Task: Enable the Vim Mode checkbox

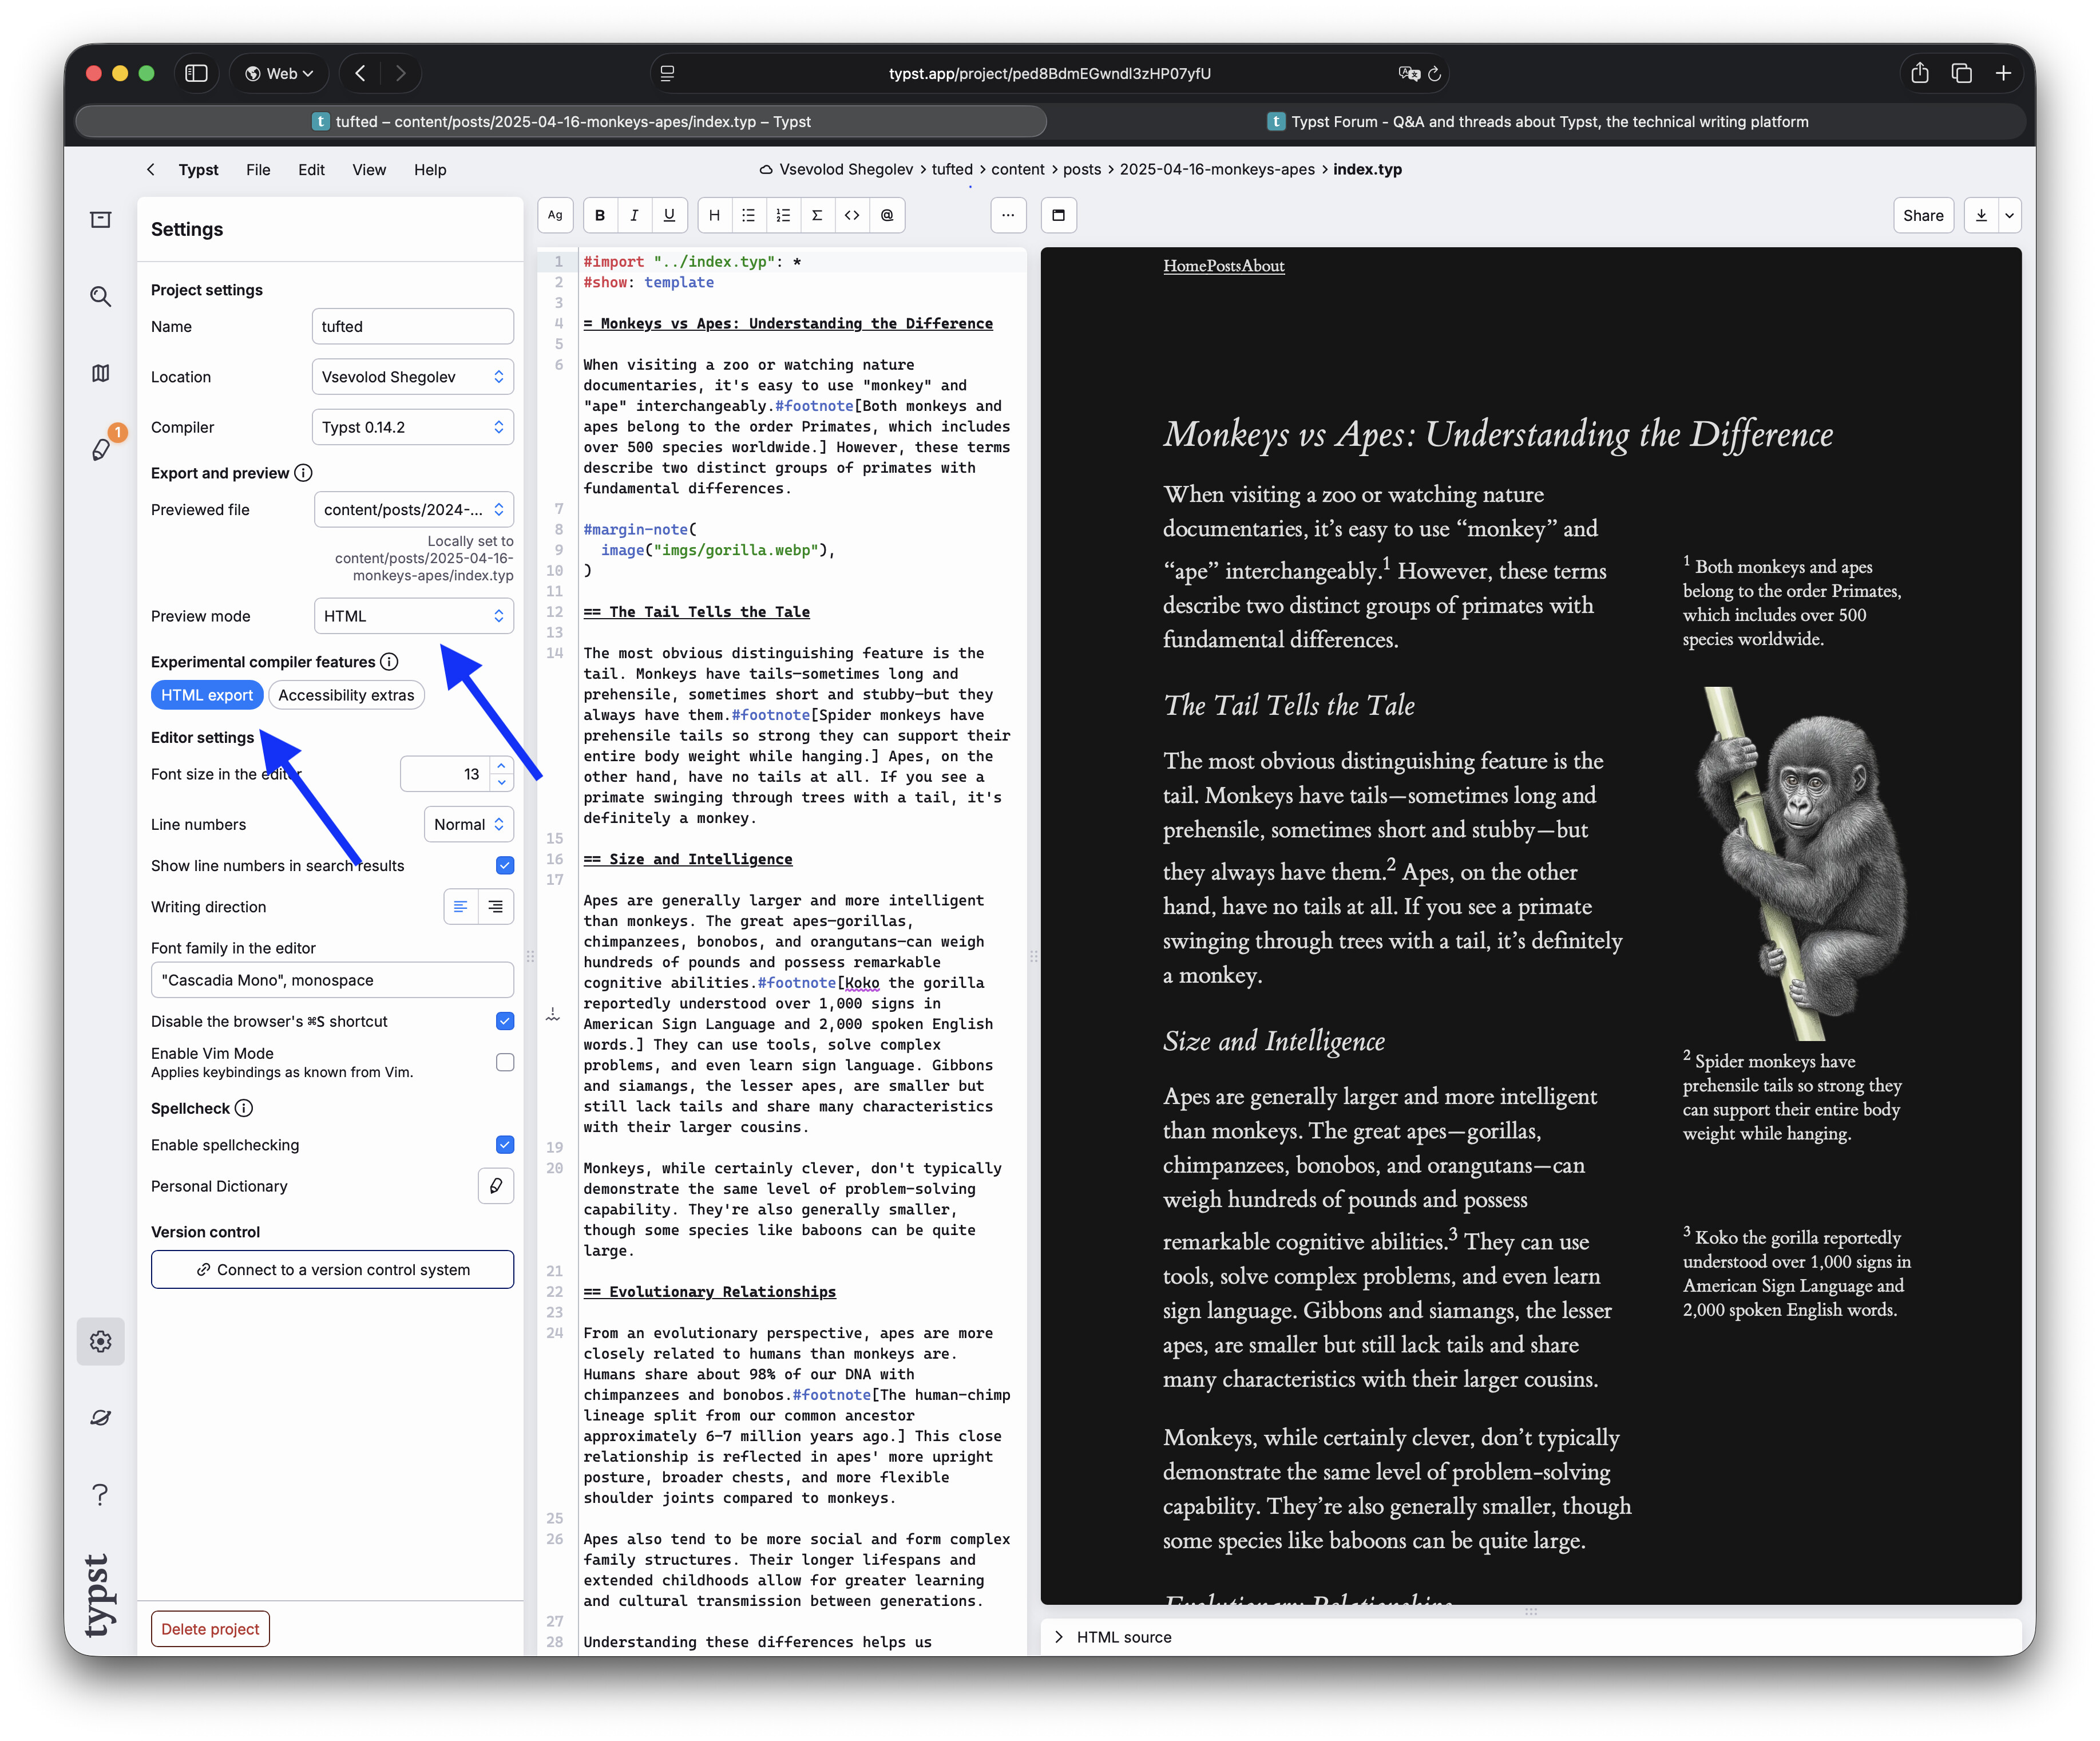Action: 505,1062
